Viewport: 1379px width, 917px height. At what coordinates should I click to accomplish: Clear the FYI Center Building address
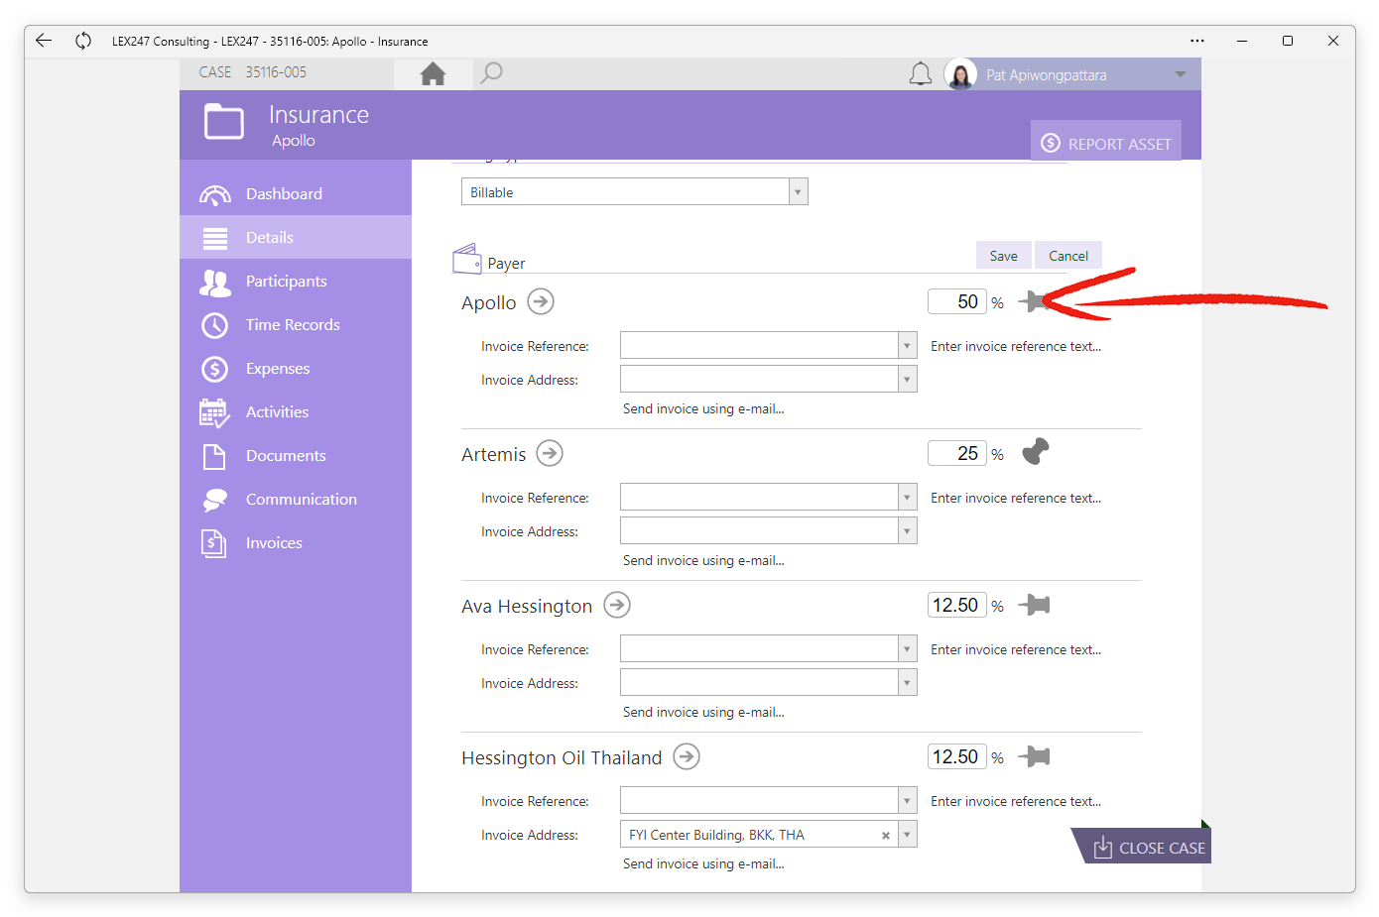pos(886,836)
